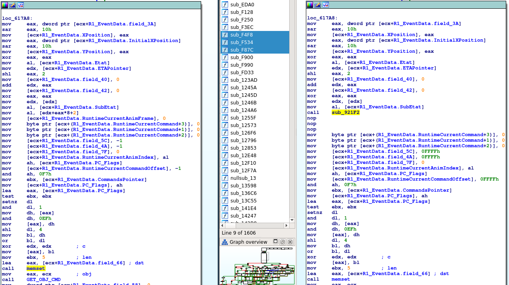
Task: Click the Graph overview hierarchy icon
Action: tap(225, 242)
